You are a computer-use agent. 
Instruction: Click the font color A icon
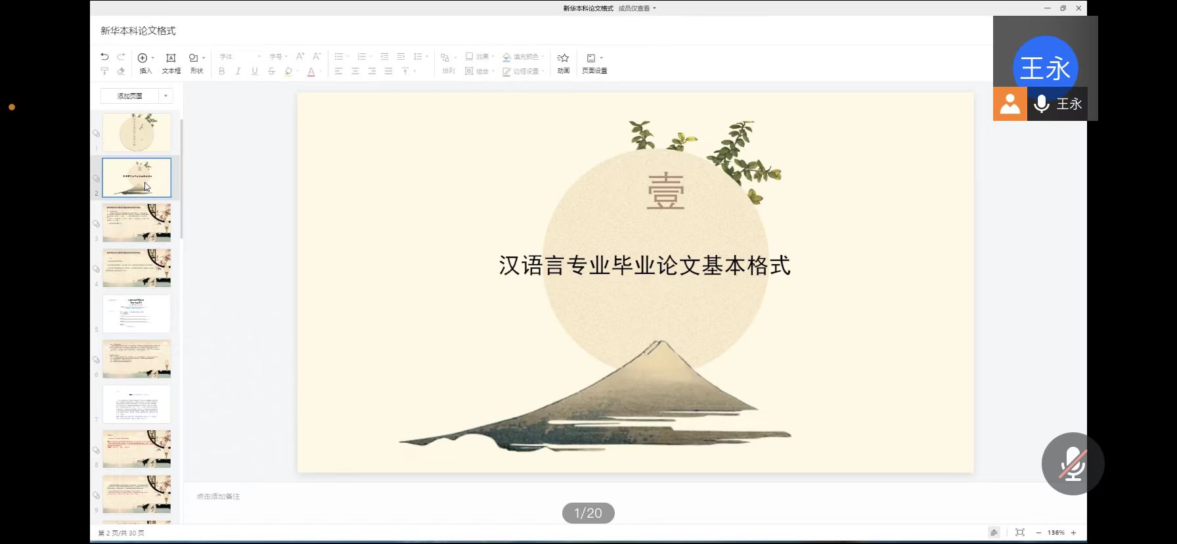point(311,71)
